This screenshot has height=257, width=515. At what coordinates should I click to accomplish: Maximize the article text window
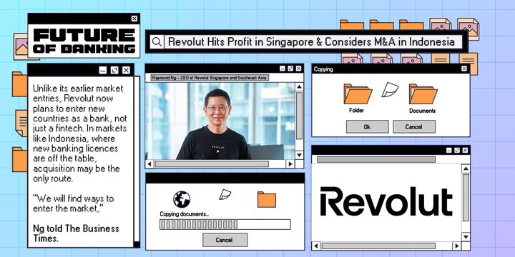click(x=114, y=70)
